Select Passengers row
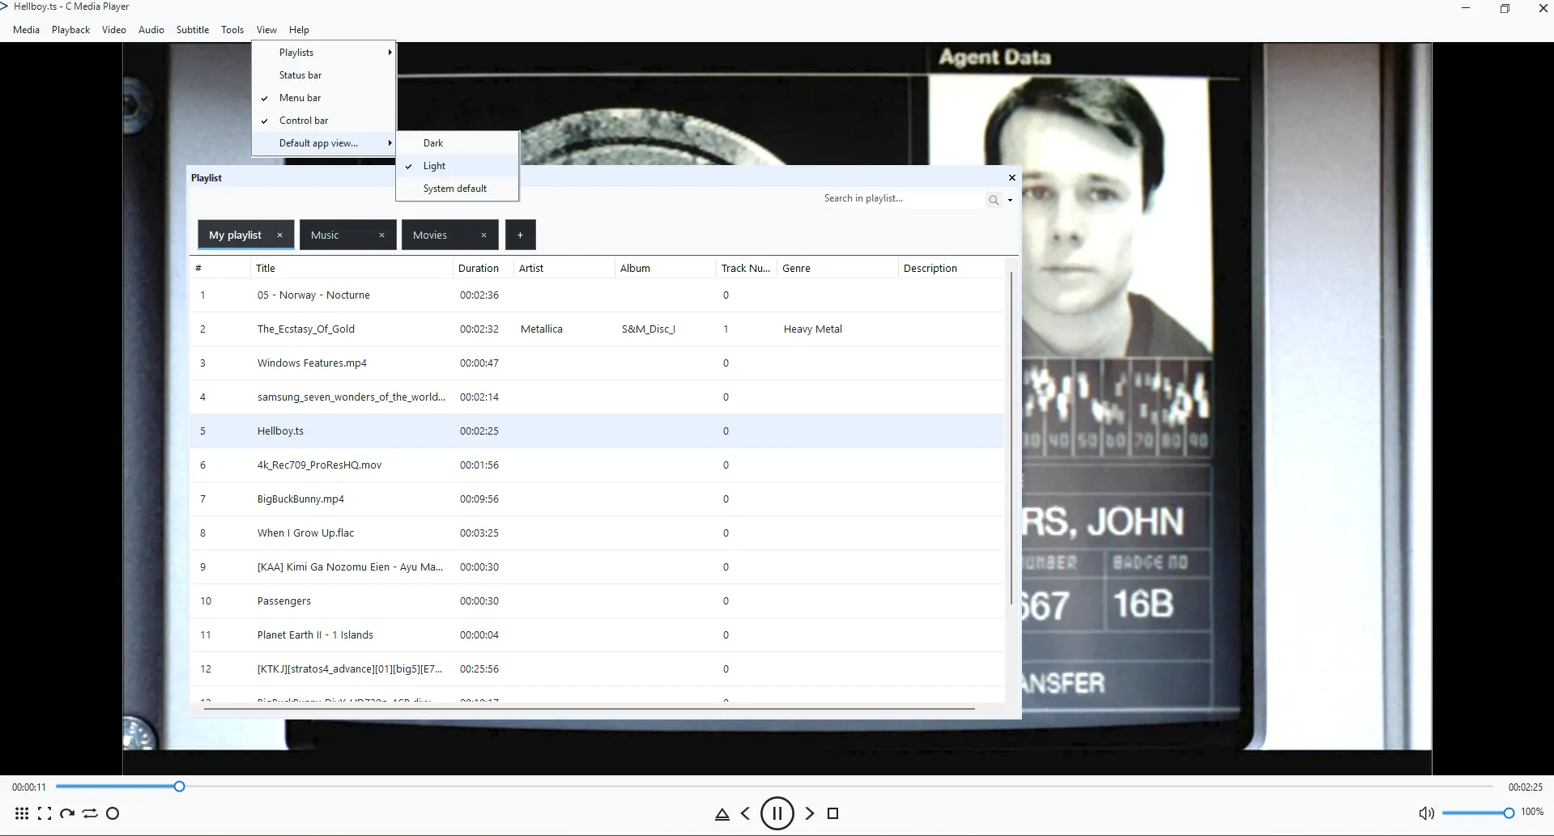This screenshot has width=1554, height=836. (597, 601)
